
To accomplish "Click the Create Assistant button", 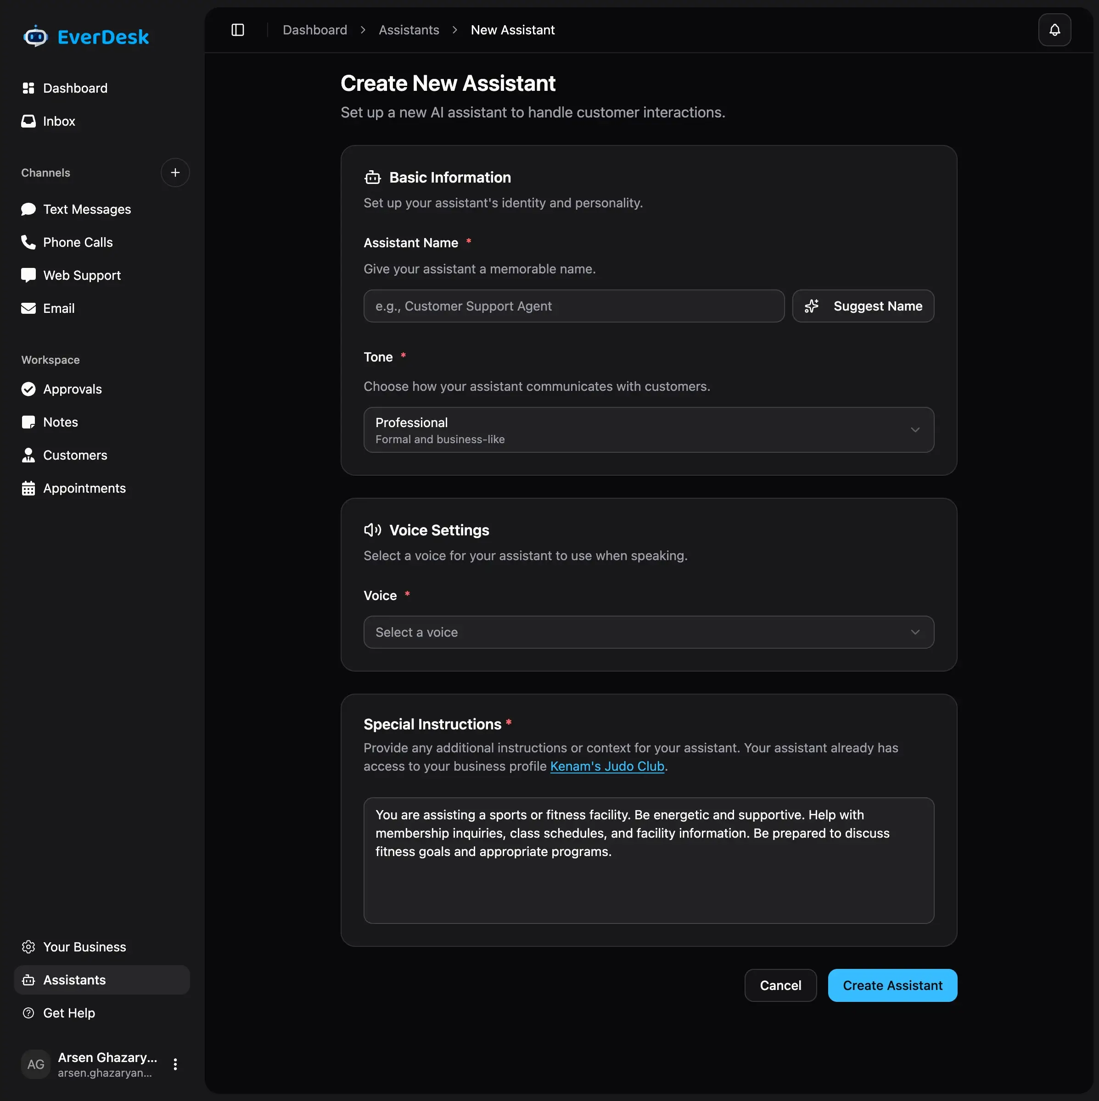I will click(892, 985).
